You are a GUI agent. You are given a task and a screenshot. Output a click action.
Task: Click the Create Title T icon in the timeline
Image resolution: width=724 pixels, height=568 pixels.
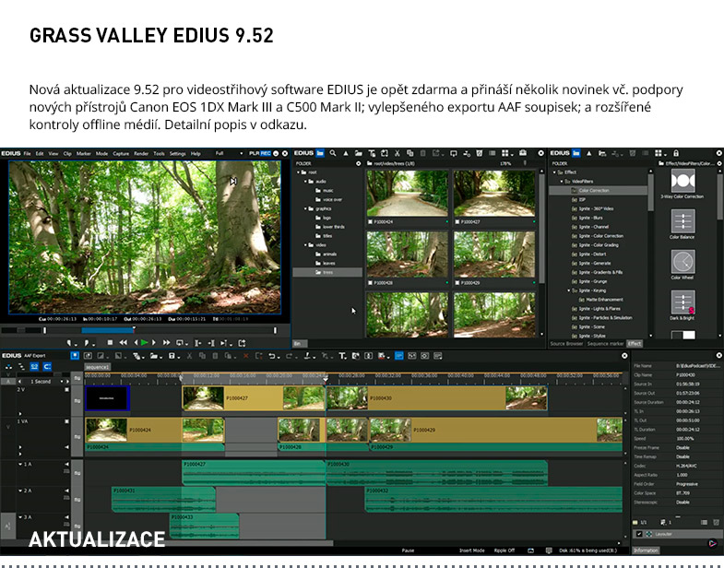point(342,356)
